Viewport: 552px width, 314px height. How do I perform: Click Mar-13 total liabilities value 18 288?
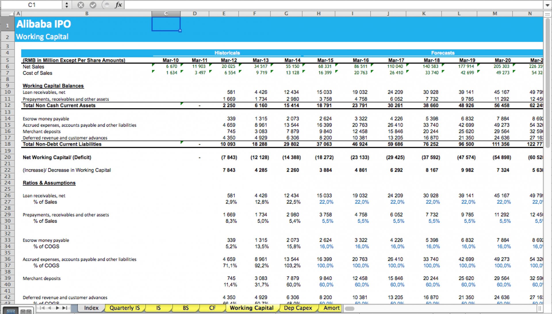[x=260, y=144]
